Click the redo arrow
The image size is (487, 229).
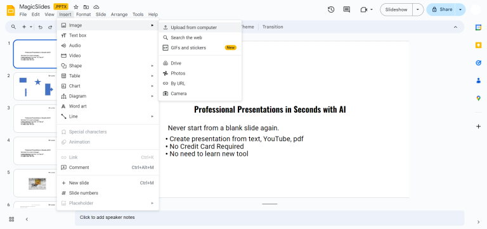[50, 27]
